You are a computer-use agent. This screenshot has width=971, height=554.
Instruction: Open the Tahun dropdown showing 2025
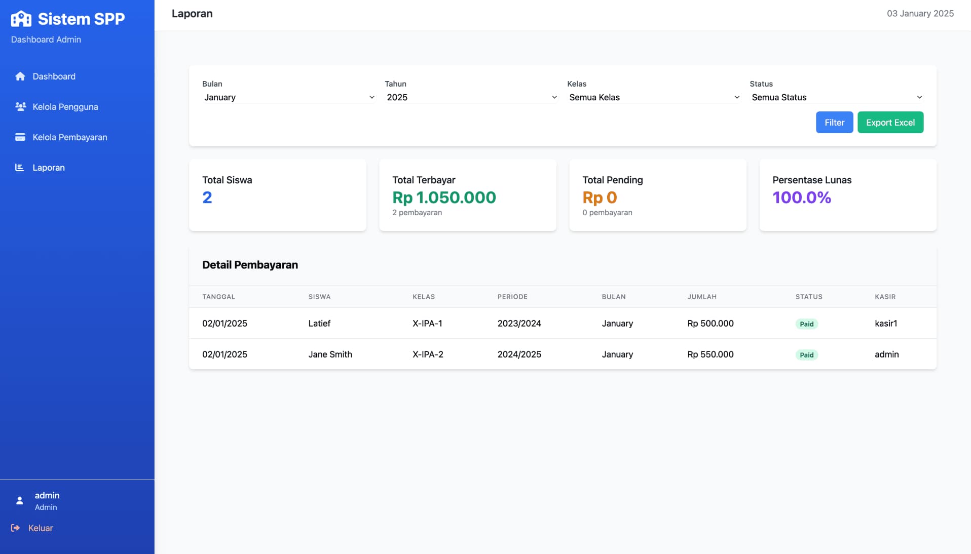pyautogui.click(x=471, y=97)
